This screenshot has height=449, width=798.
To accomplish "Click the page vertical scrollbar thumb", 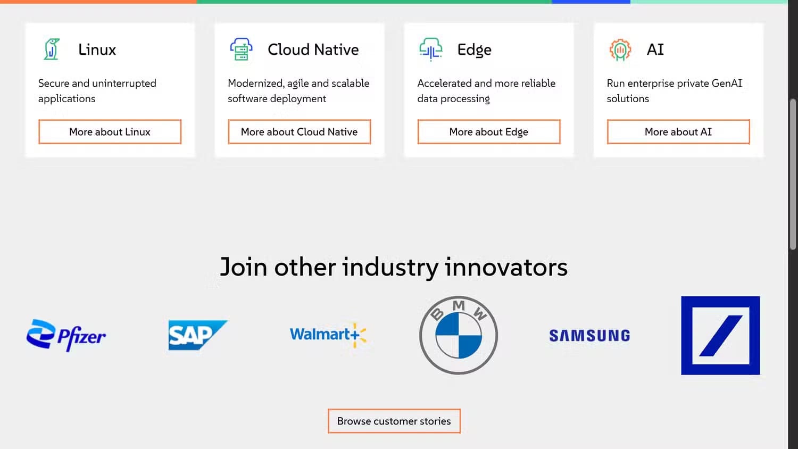I will [793, 174].
